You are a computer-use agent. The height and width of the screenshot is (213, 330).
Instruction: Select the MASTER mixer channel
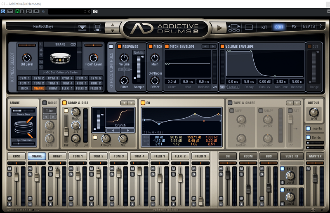coord(315,156)
